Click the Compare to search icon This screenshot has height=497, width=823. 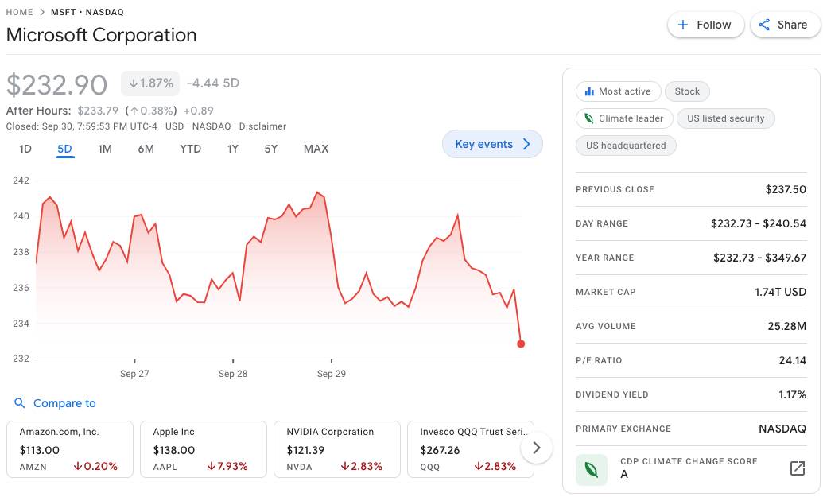[20, 403]
